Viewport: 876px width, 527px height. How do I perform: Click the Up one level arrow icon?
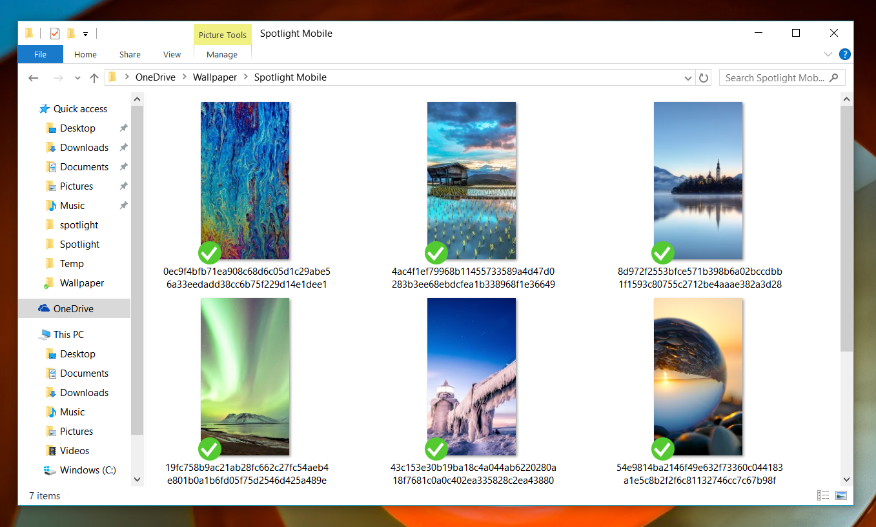coord(94,77)
